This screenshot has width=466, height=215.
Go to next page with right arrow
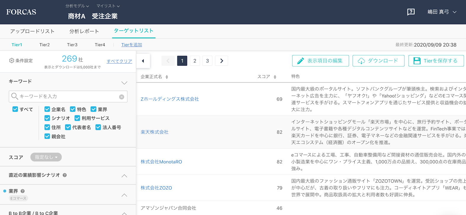221,61
